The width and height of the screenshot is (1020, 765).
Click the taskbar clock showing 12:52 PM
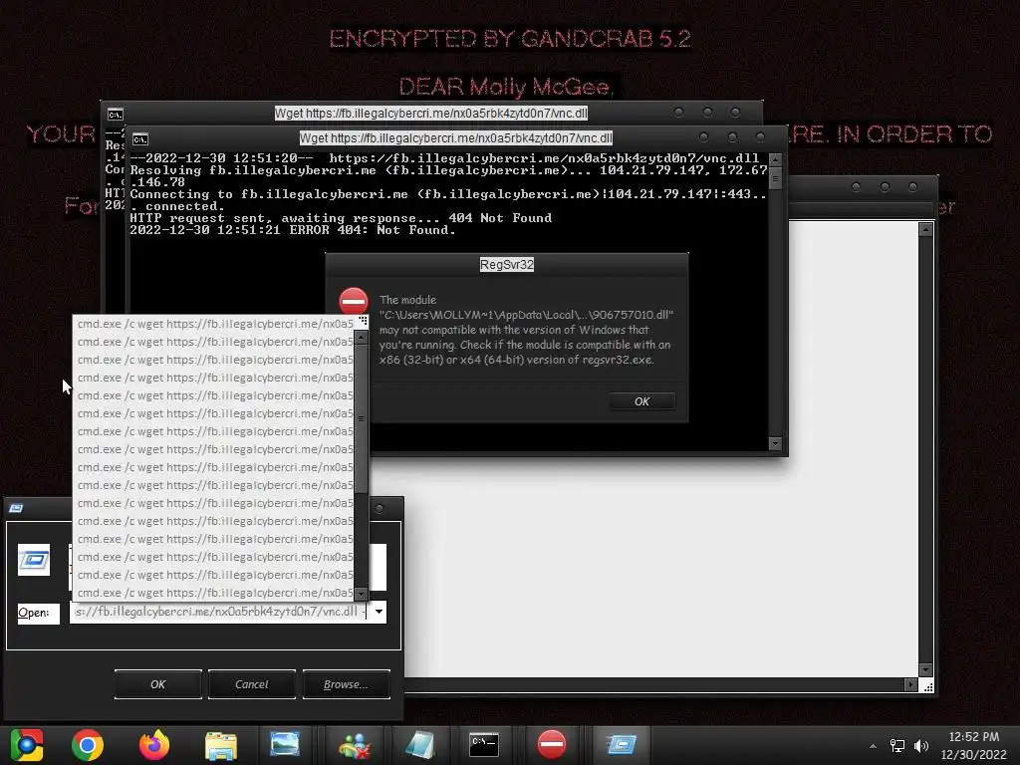[974, 737]
